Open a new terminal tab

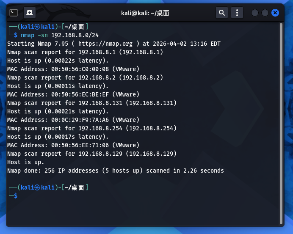click(30, 13)
